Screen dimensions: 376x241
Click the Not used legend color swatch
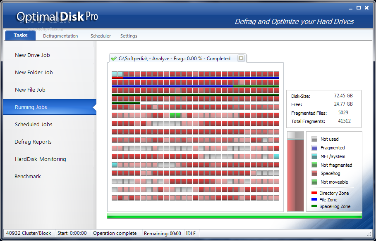(x=314, y=139)
